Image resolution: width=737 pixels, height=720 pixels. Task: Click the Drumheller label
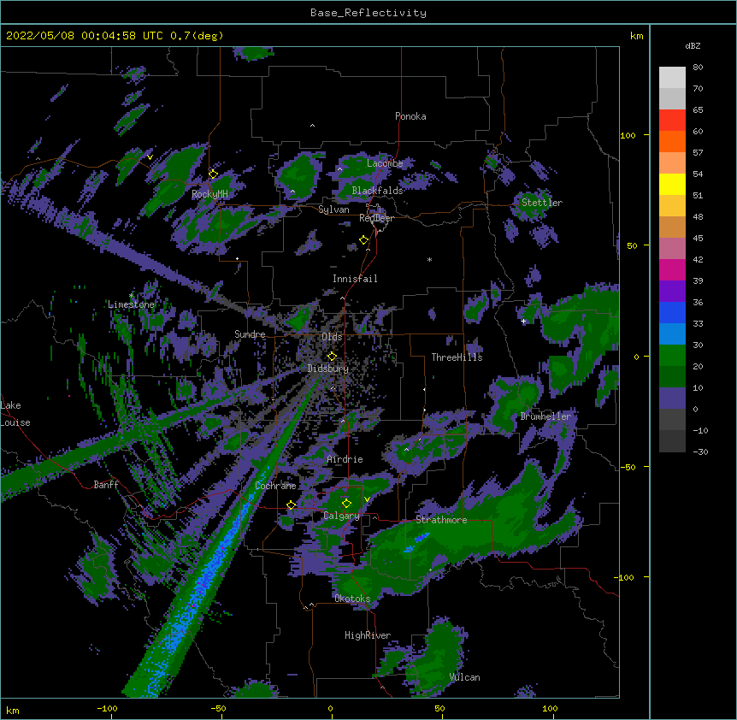545,416
